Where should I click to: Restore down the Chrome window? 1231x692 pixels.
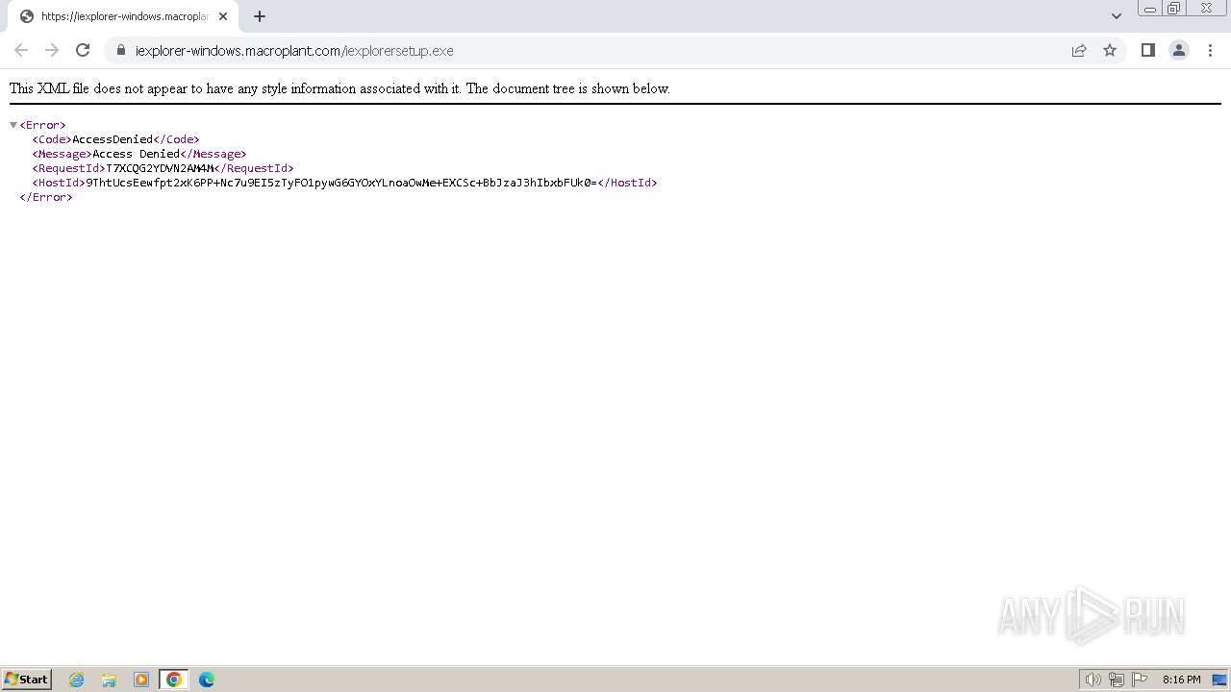(x=1174, y=9)
